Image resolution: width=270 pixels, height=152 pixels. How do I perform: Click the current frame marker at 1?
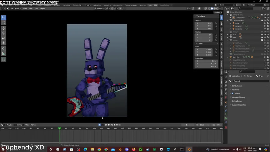[59, 128]
